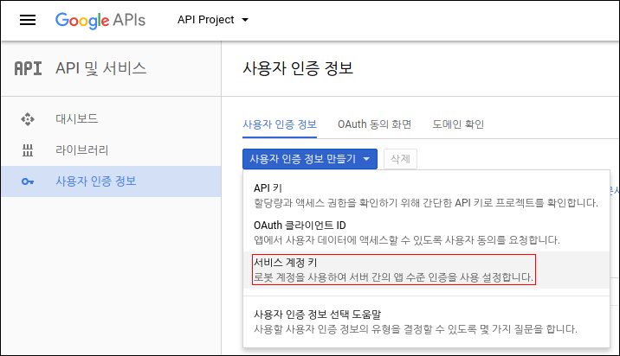Open the hamburger navigation menu
The height and width of the screenshot is (356, 620).
coord(28,20)
